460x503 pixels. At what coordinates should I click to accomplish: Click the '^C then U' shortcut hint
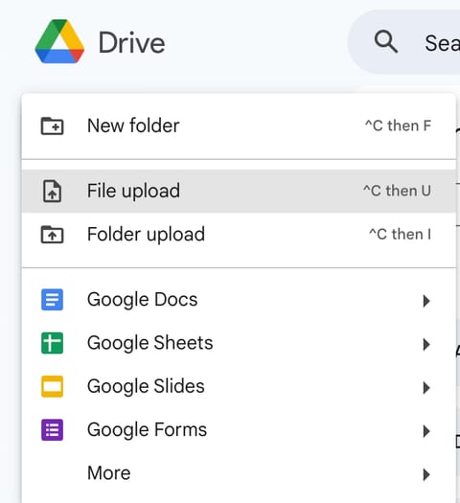click(x=397, y=191)
